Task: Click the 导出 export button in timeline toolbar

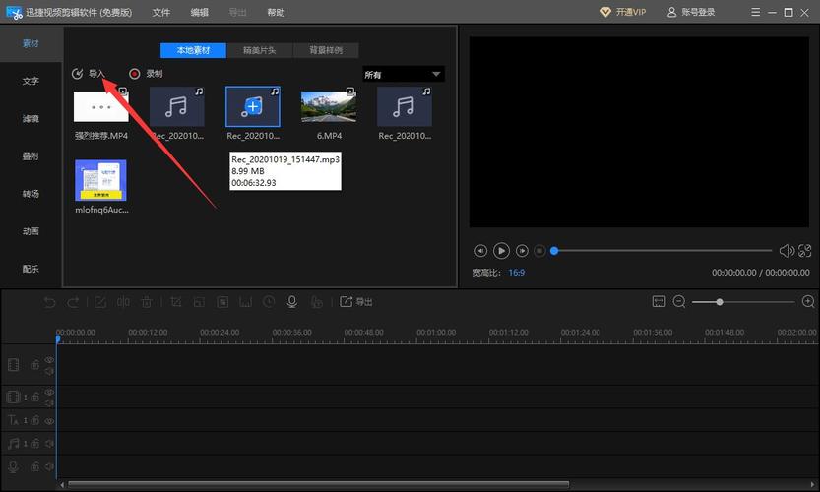Action: point(356,302)
